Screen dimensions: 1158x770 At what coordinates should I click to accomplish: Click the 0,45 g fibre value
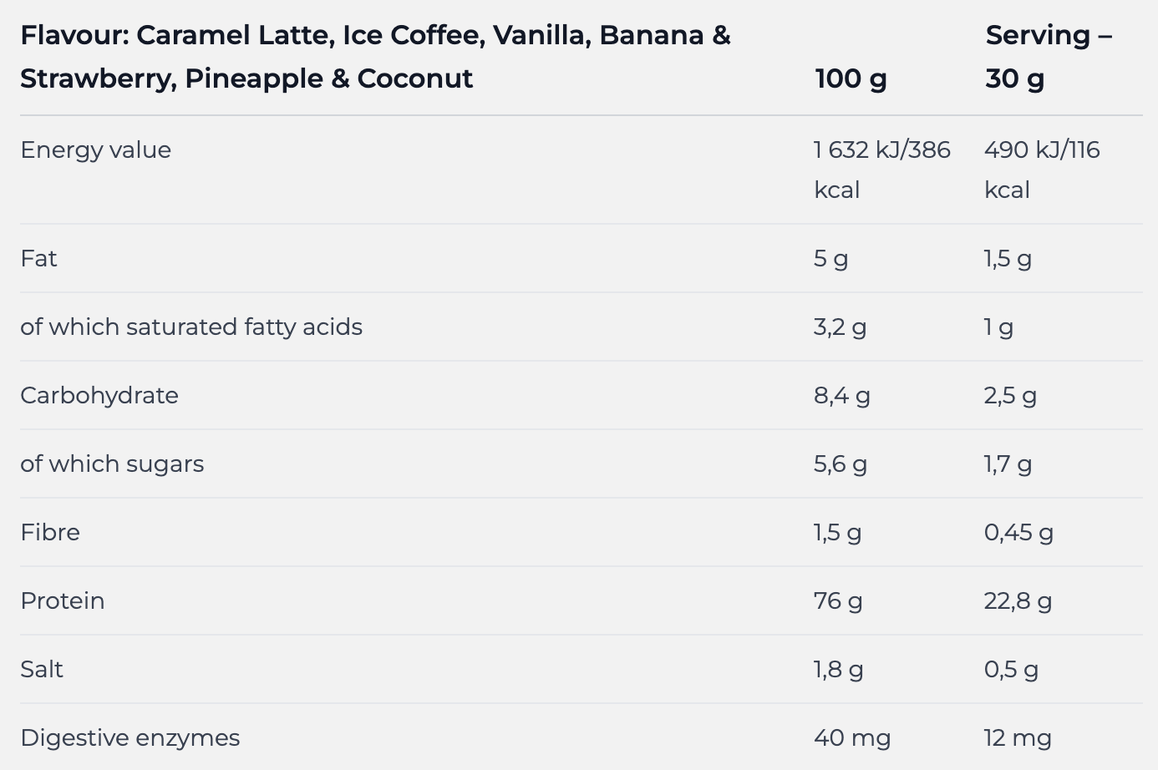pyautogui.click(x=1018, y=533)
